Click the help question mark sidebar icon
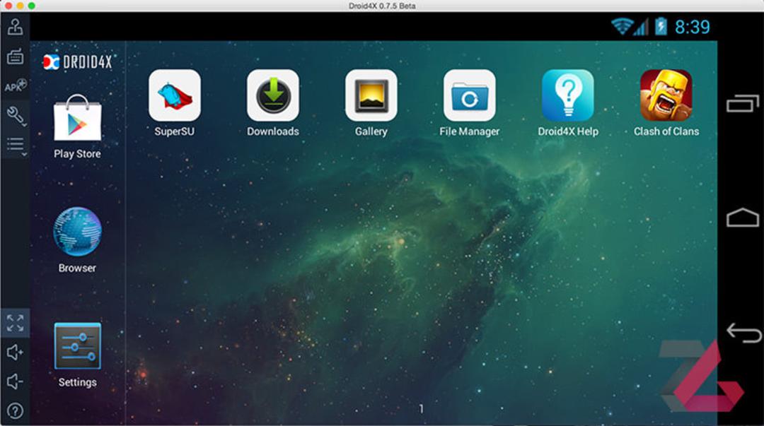This screenshot has height=426, width=764. coord(15,411)
